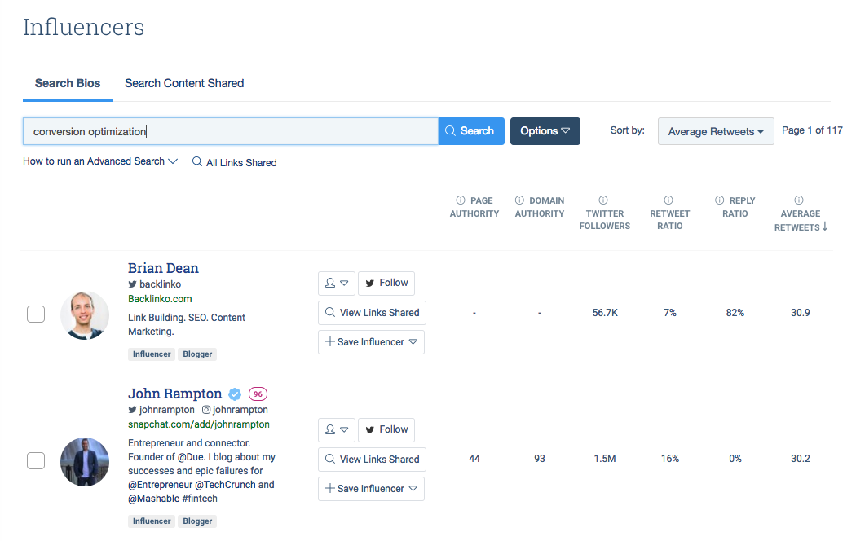Viewport: 856px width, 541px height.
Task: Sort by the Average Retweets column header
Action: [801, 220]
